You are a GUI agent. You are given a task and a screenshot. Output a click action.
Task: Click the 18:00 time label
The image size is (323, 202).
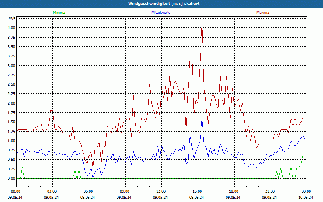(x=234, y=191)
